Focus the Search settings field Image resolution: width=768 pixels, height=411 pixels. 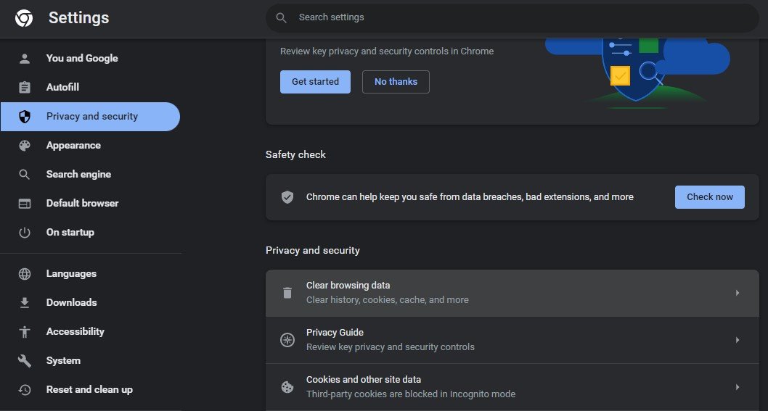pyautogui.click(x=512, y=17)
